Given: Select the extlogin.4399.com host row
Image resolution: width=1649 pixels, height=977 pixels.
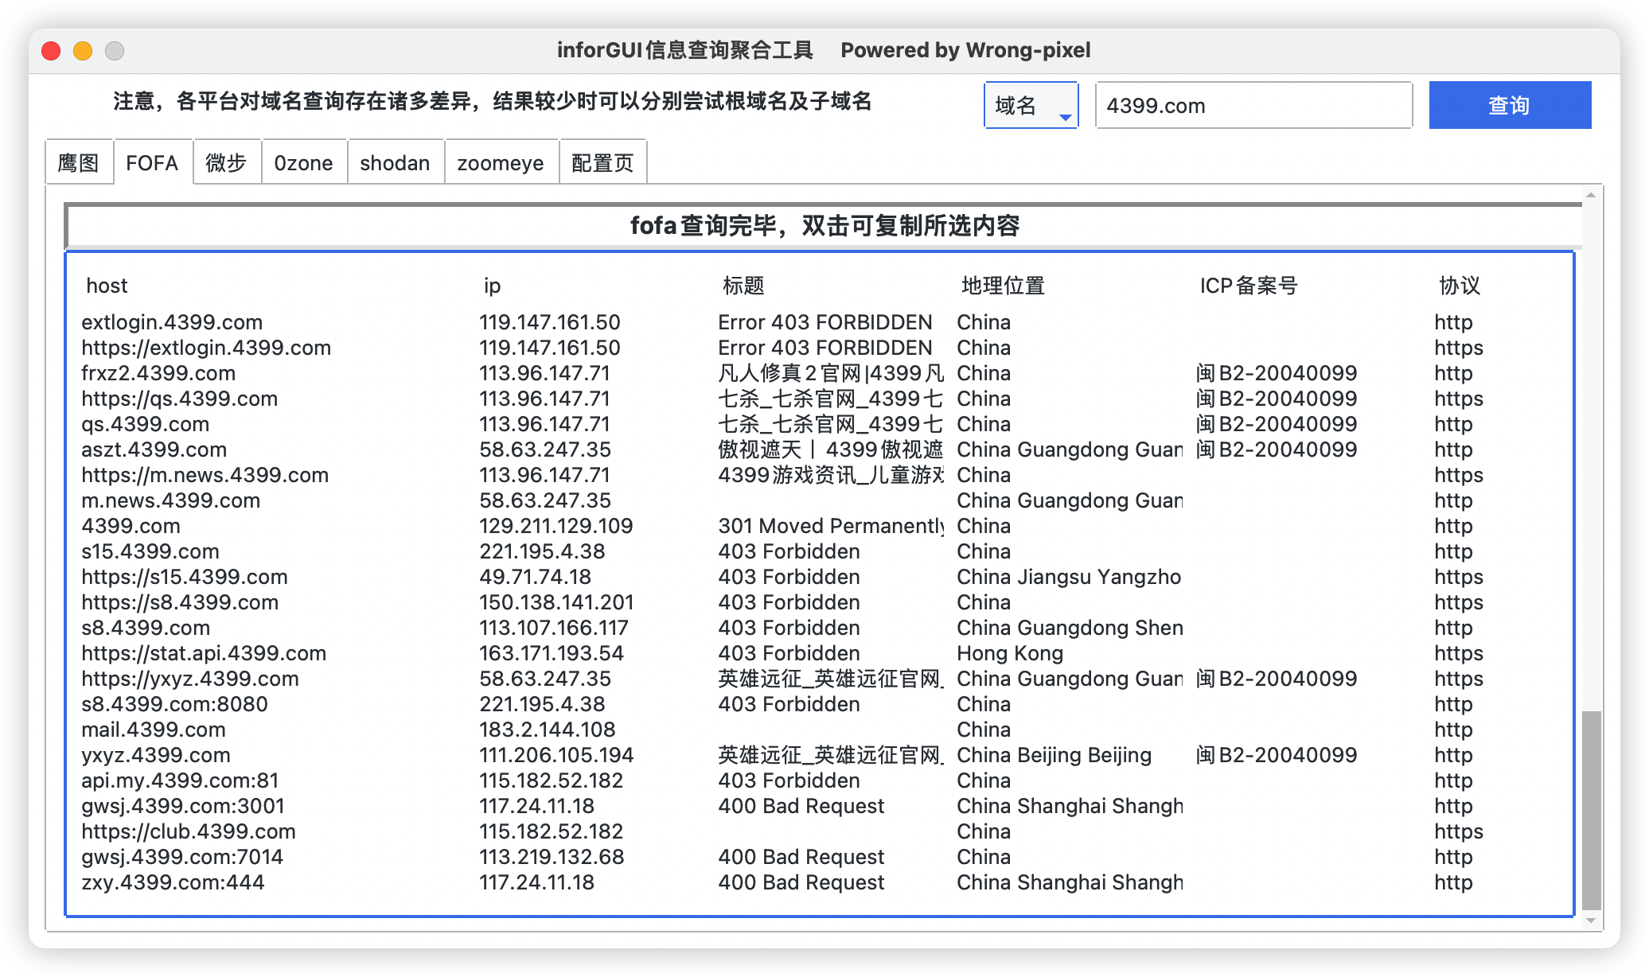Looking at the screenshot, I should tap(172, 322).
